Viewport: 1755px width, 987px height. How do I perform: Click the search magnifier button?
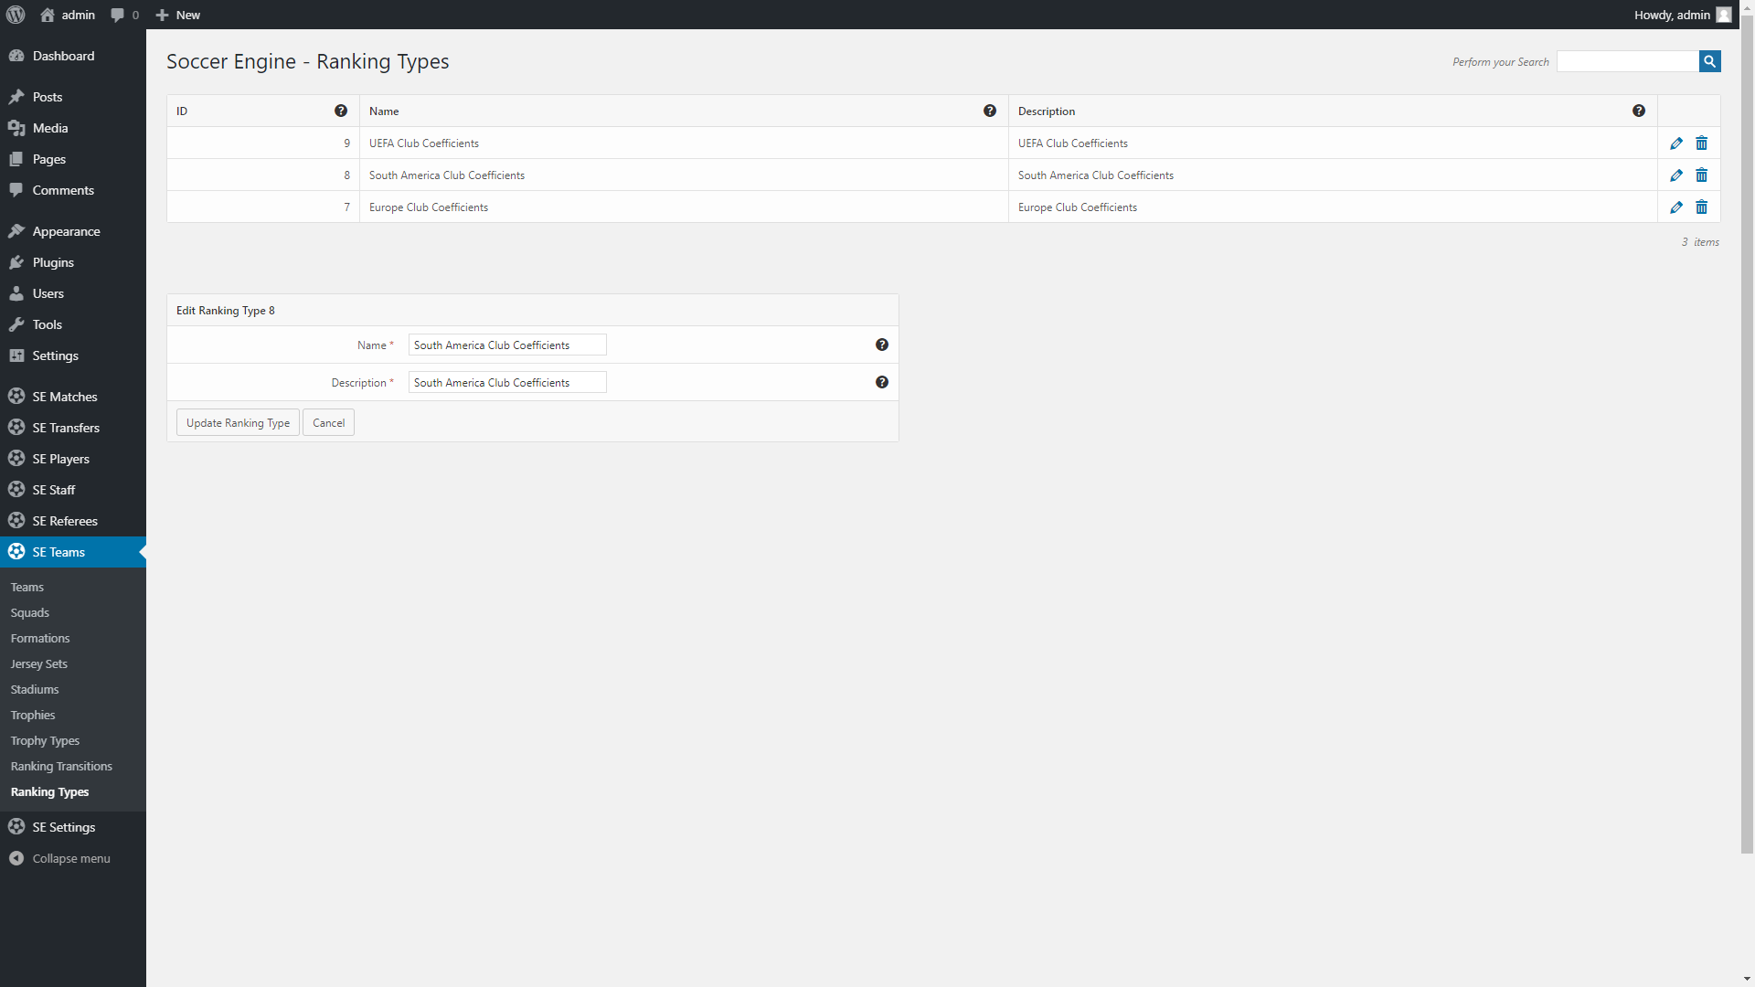(x=1709, y=61)
